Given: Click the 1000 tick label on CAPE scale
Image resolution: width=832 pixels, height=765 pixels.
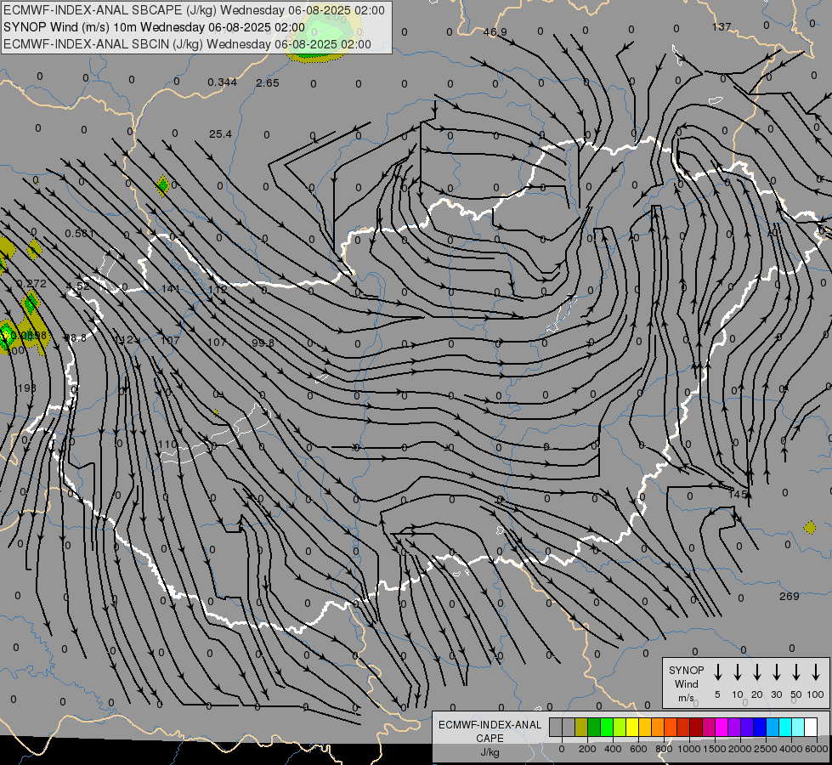Looking at the screenshot, I should point(688,749).
